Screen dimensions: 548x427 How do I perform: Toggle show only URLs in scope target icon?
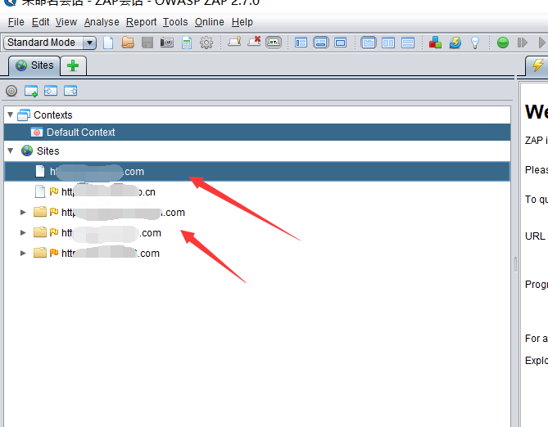[x=11, y=91]
